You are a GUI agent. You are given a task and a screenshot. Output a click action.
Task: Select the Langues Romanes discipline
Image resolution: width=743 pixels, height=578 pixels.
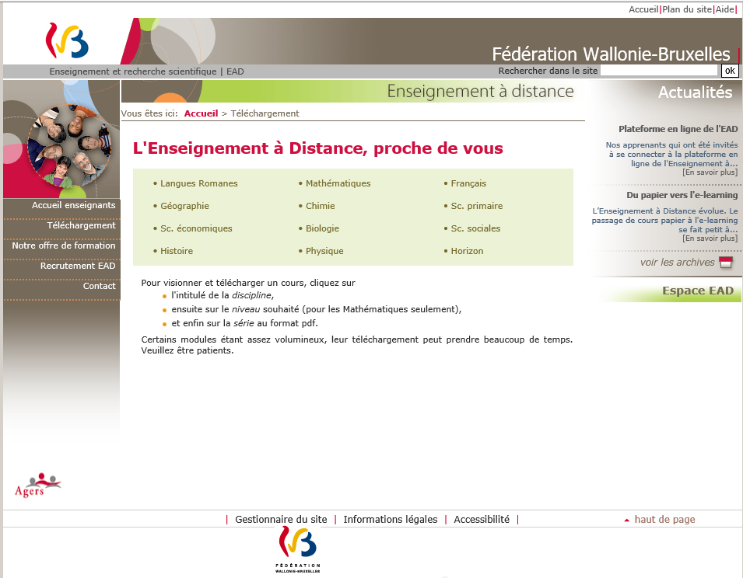click(x=198, y=183)
